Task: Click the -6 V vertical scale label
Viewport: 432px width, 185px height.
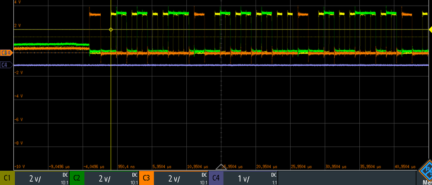Action: 18,119
